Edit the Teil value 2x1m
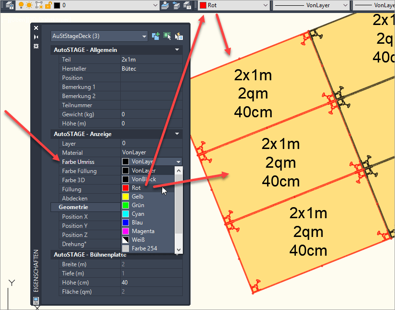Screen dimensions: 395x310 click(152, 60)
